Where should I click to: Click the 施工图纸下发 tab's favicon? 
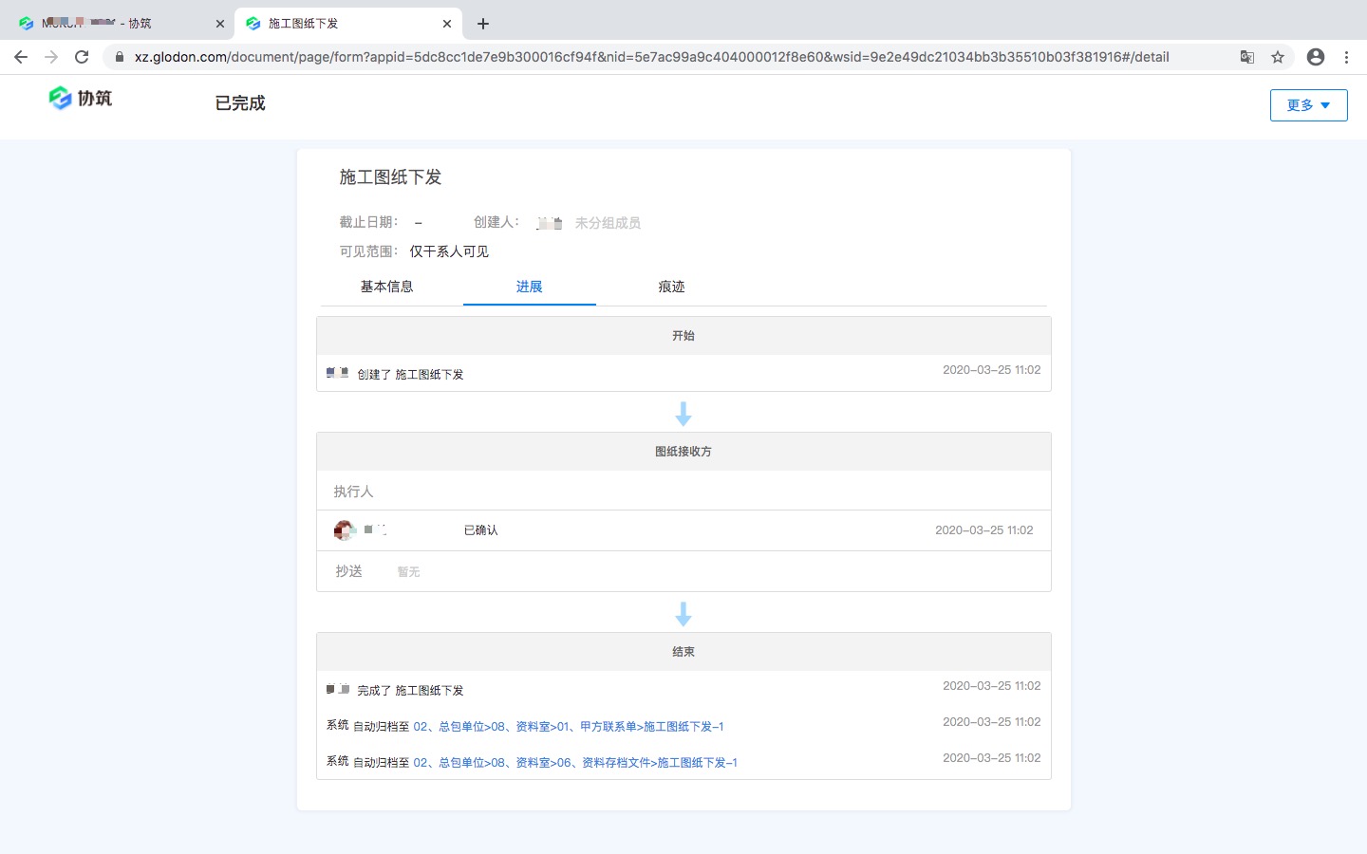[x=252, y=23]
